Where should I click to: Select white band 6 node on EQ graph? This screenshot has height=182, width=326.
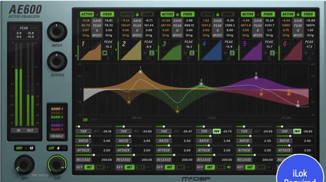tap(298, 105)
